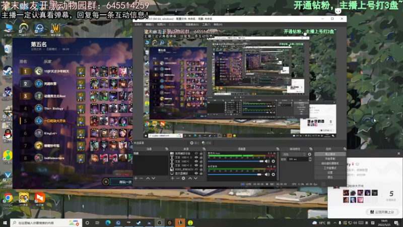
Task: Click Stop Streaming button in OBS controls
Action: [x=330, y=154]
